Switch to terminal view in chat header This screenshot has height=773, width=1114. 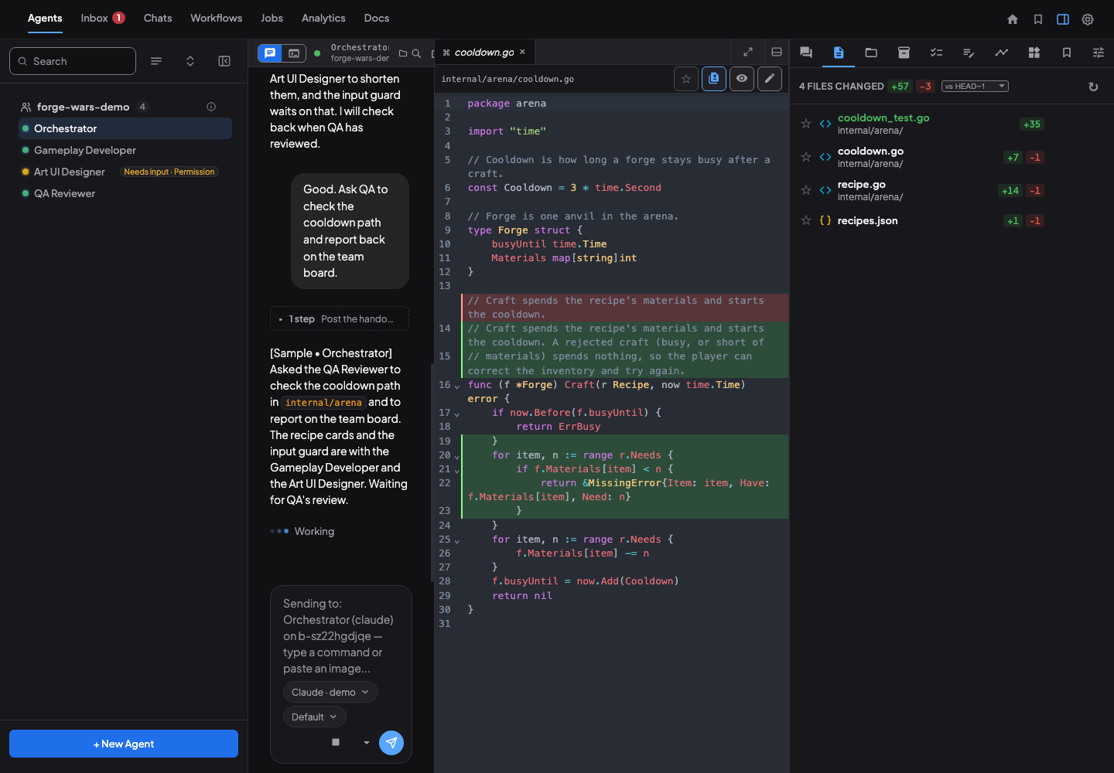[294, 53]
